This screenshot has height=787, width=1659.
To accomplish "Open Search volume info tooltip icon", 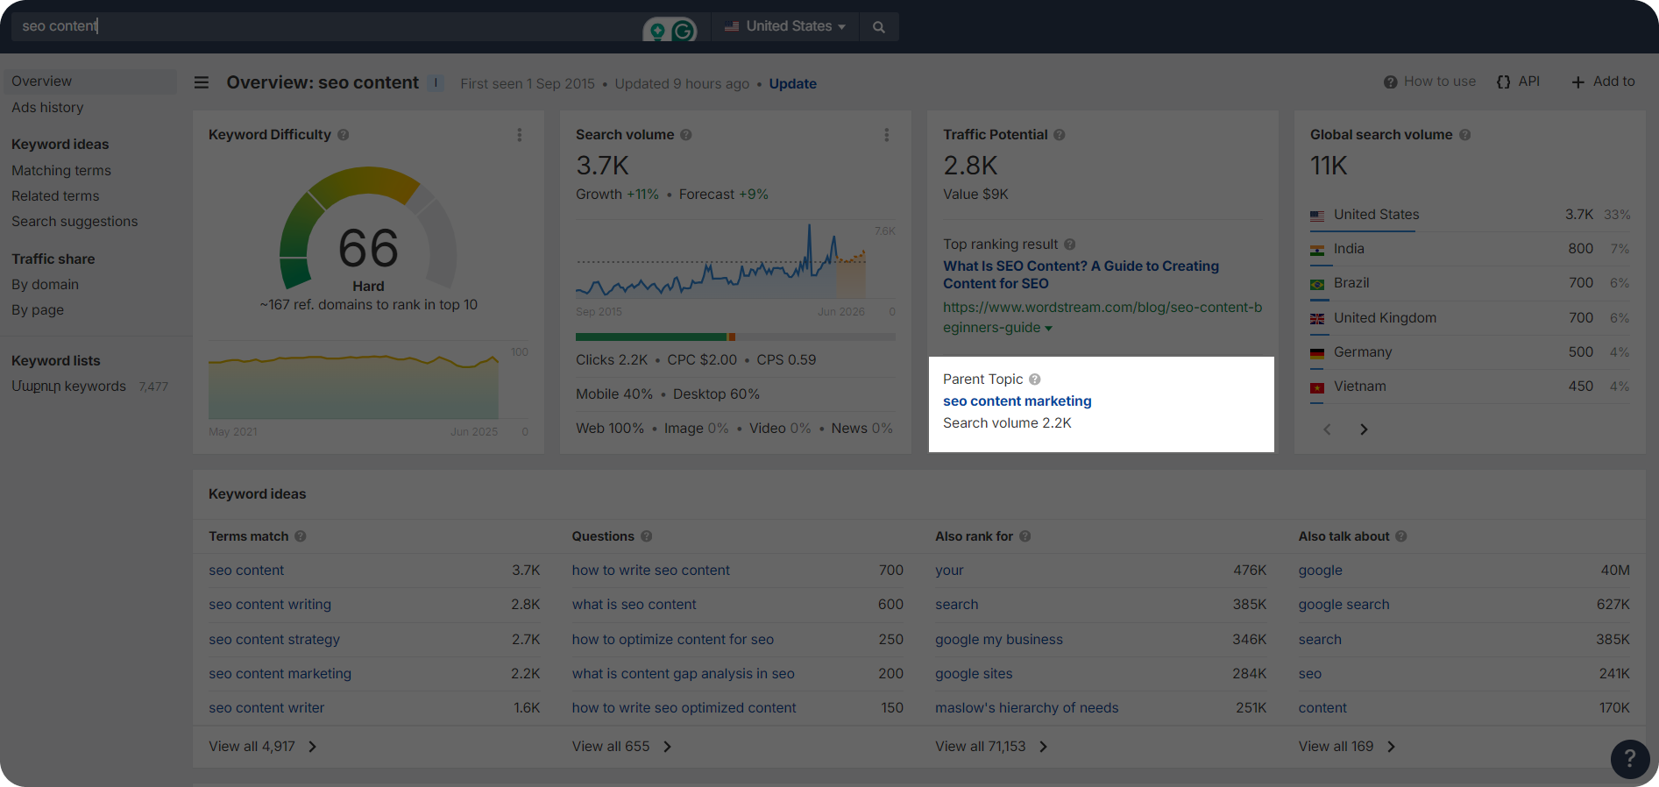I will pos(686,135).
